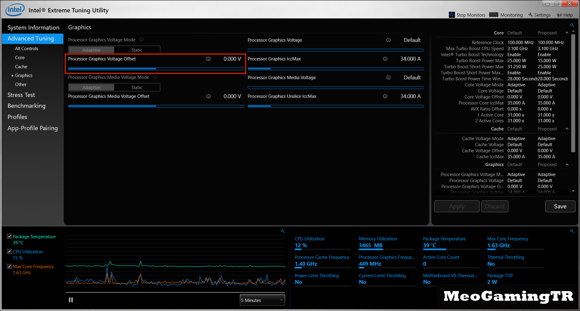Click Turbo Boost Power Max proposed 15.000 W
Viewport: 580px width, 311px height.
coord(547,61)
